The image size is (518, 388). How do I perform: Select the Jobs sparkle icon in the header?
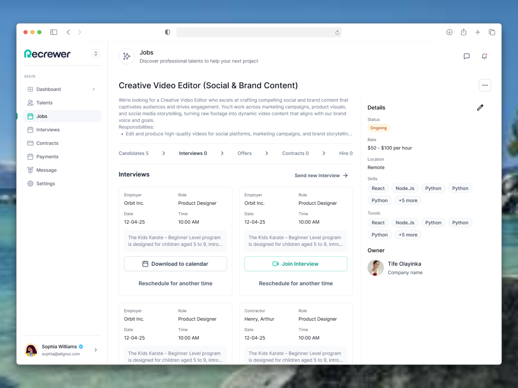pos(126,56)
